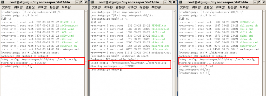266x96 pixels.
Task: Click the command prompt cursor in zk01 terminal
Action: point(210,73)
